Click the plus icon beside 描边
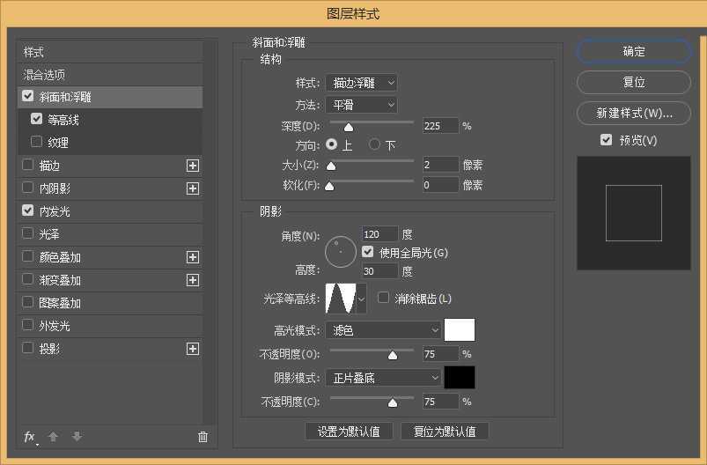Image resolution: width=707 pixels, height=465 pixels. [x=193, y=166]
